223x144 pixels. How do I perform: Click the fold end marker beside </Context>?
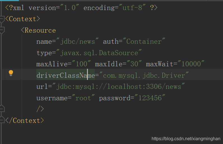(x=2, y=120)
